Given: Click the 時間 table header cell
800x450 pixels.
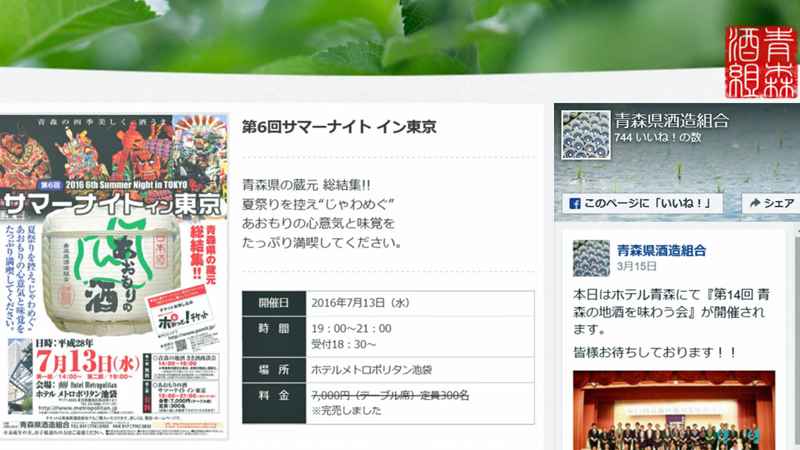Looking at the screenshot, I should point(274,336).
